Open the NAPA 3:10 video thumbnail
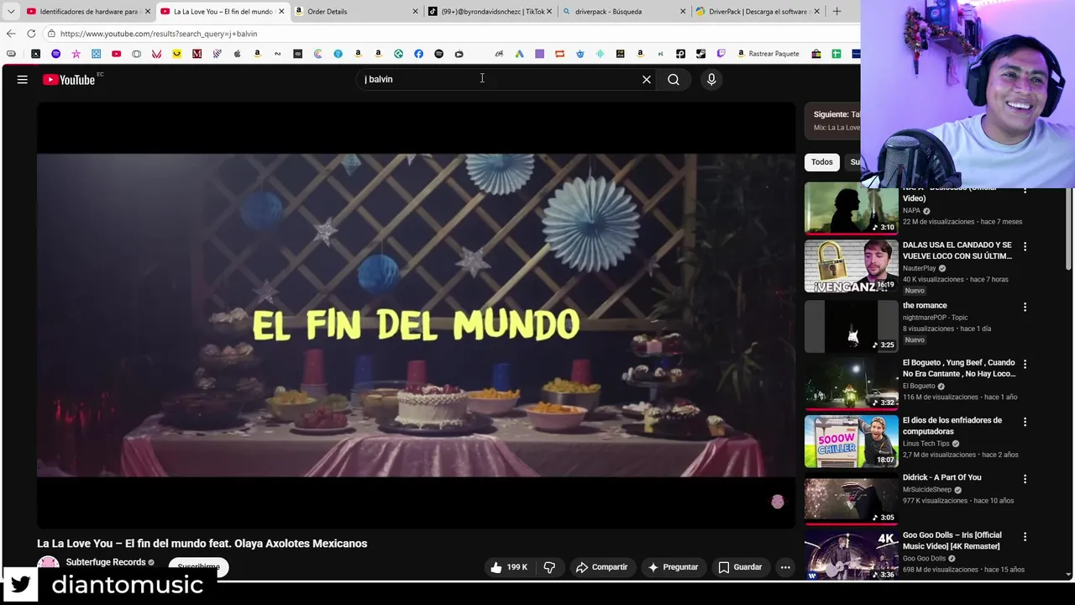 click(x=852, y=209)
